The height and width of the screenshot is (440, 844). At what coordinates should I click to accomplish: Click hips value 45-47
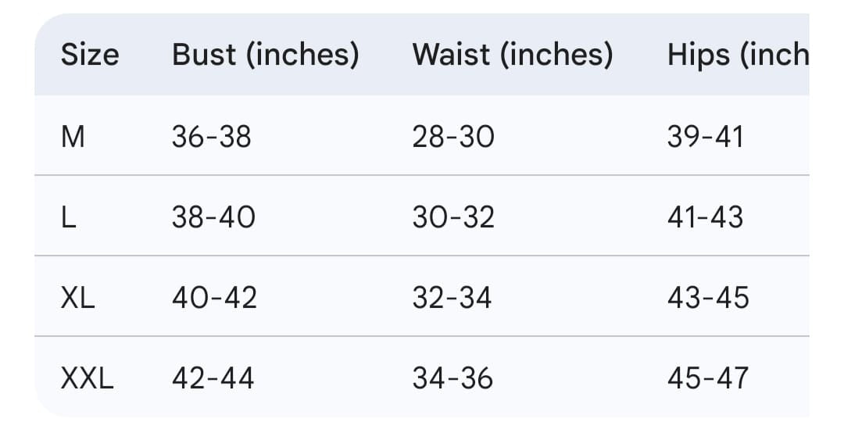[x=707, y=378]
